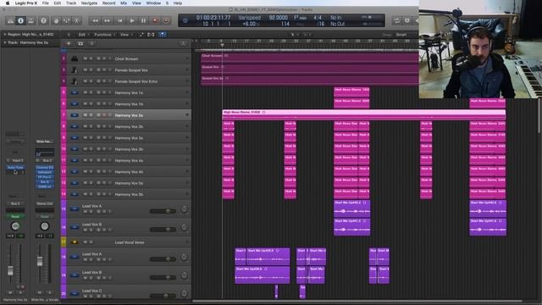Open the Stereo Out output slot
This screenshot has width=542, height=305.
tap(45, 203)
